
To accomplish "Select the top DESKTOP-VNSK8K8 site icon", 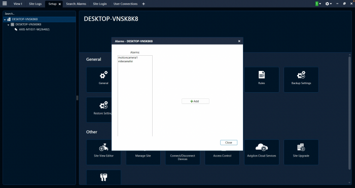I will [x=9, y=19].
